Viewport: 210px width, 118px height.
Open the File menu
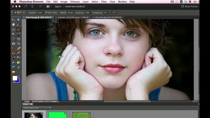pyautogui.click(x=48, y=2)
